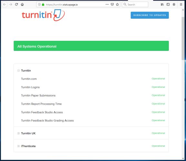This screenshot has width=186, height=161.
Task: Click the page vertical scrollbar thumb
Action: (x=183, y=38)
